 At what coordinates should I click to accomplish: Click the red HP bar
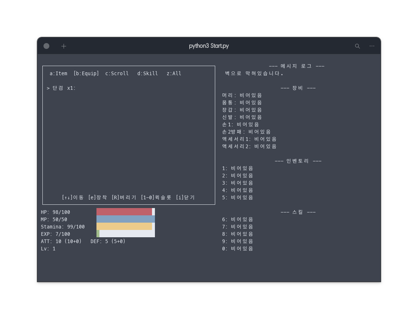click(x=124, y=212)
